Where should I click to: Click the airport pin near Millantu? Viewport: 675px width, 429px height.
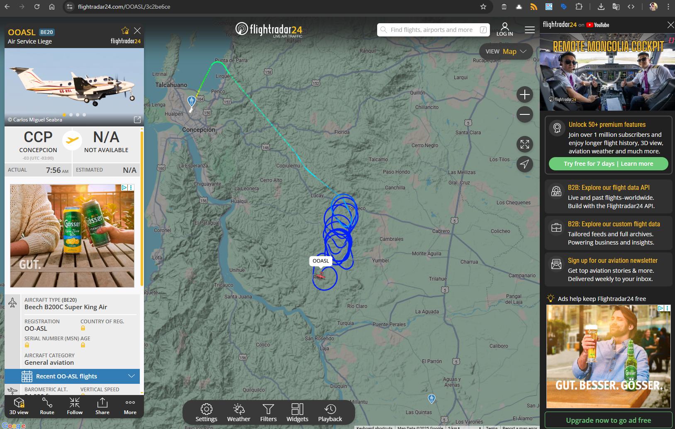point(431,399)
